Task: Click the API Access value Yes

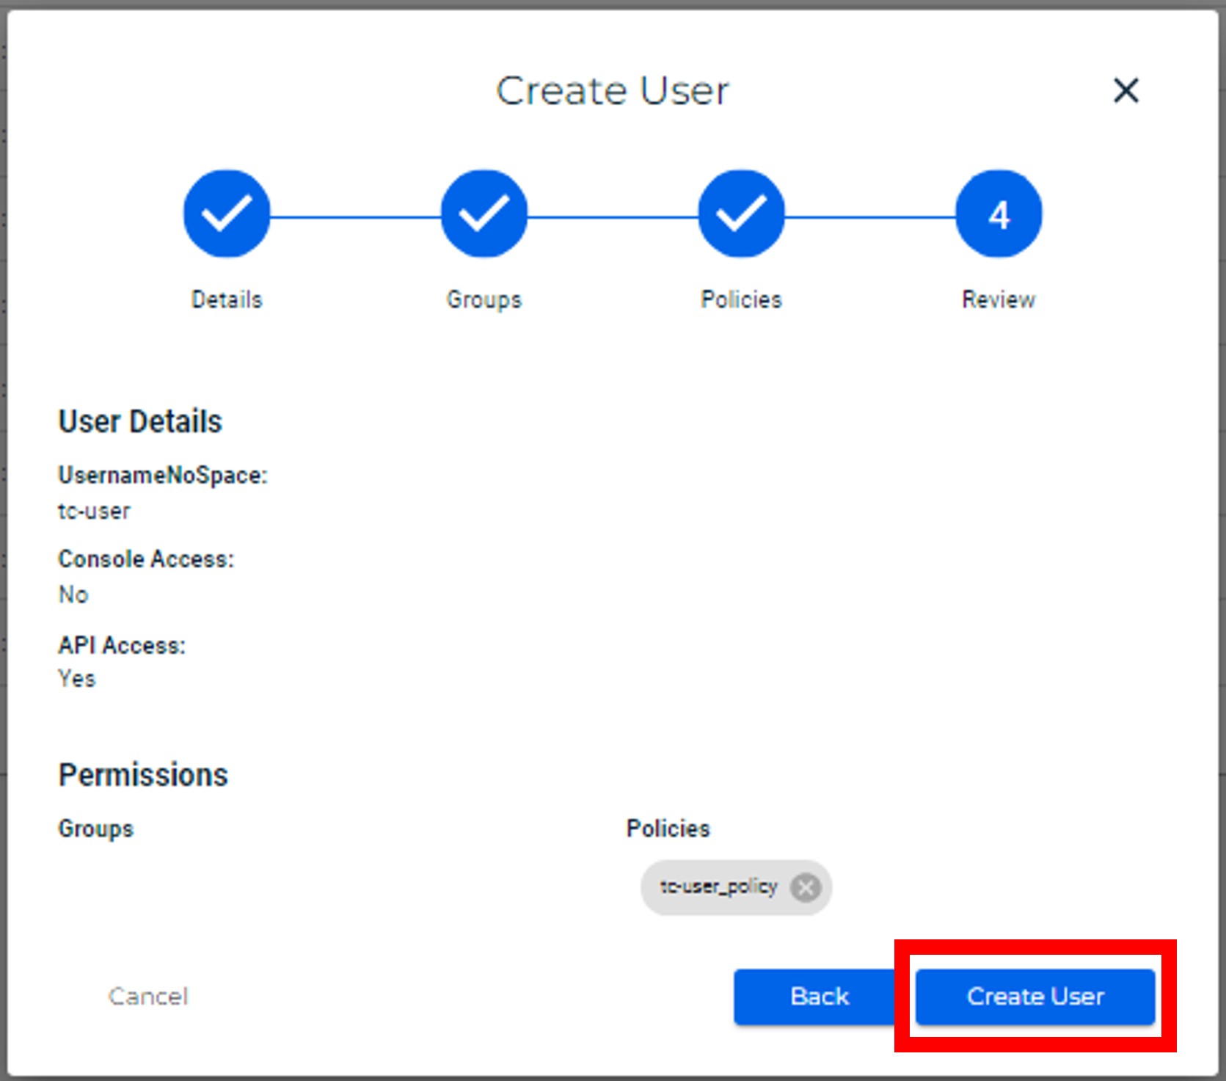Action: [x=77, y=679]
